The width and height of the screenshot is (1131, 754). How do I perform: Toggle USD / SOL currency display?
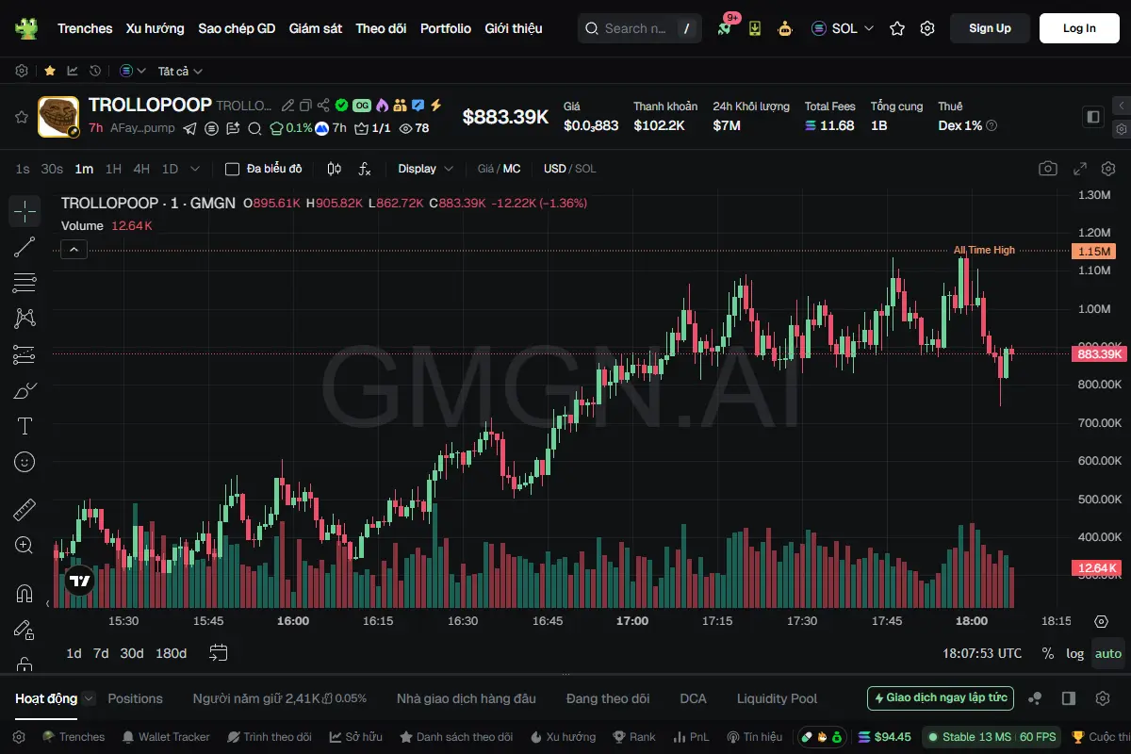click(569, 169)
